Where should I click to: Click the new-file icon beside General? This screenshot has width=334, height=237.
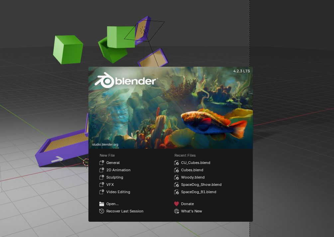coord(102,163)
